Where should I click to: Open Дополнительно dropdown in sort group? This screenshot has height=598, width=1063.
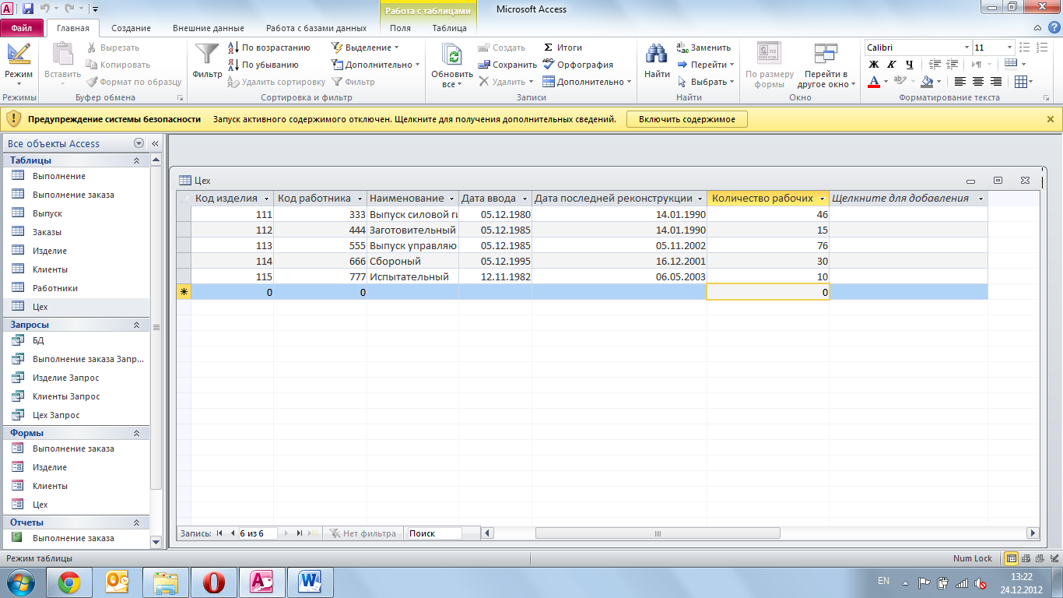375,65
